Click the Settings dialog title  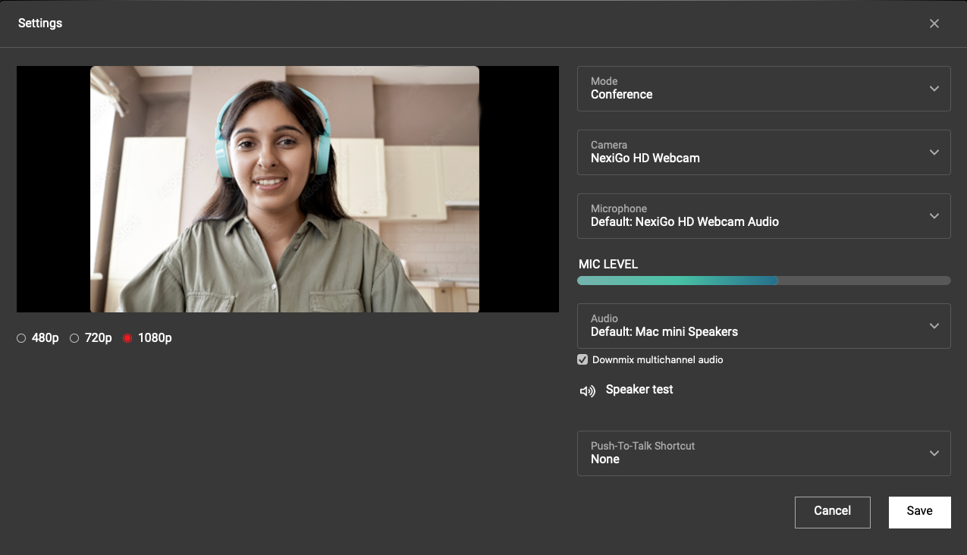[40, 24]
